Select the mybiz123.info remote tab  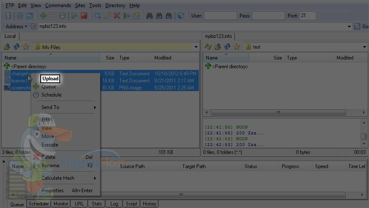pos(218,36)
